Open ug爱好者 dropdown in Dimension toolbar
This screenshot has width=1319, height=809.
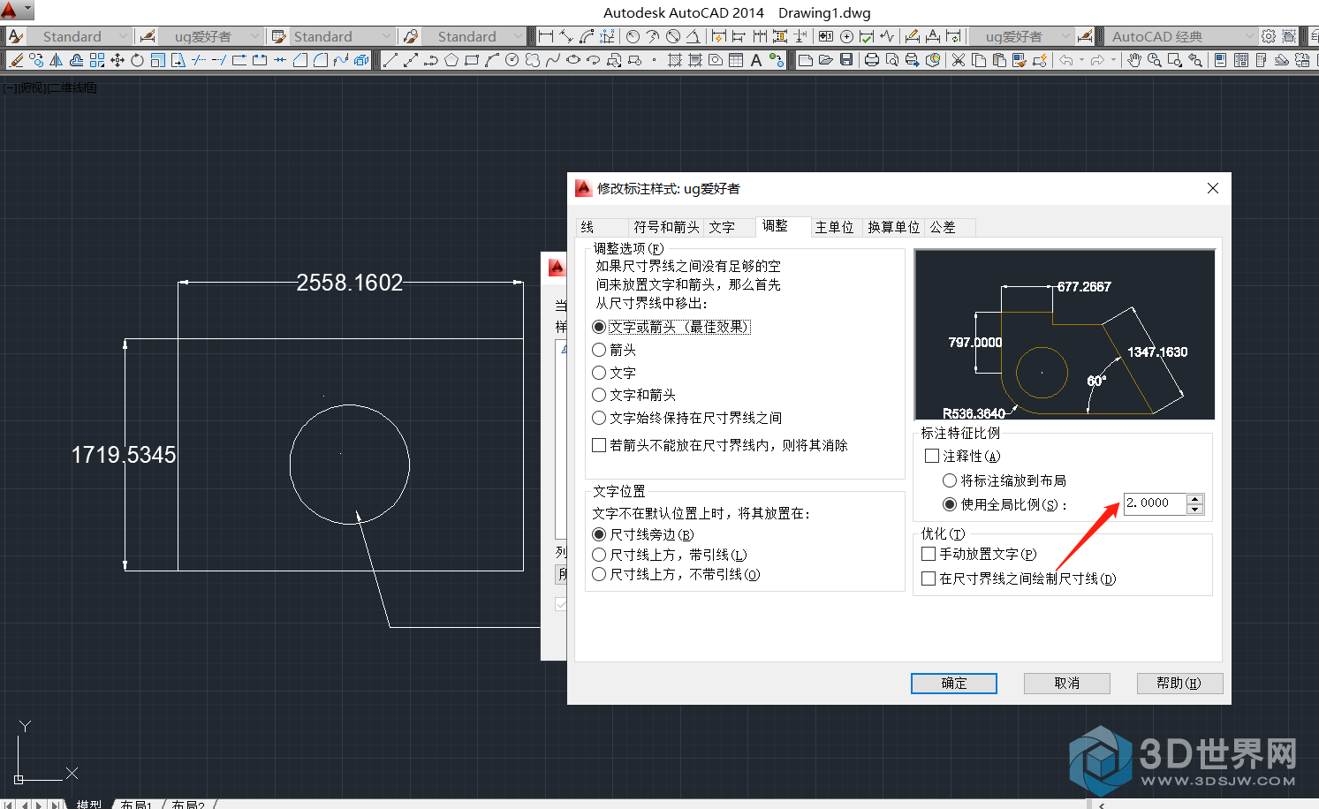point(1021,36)
